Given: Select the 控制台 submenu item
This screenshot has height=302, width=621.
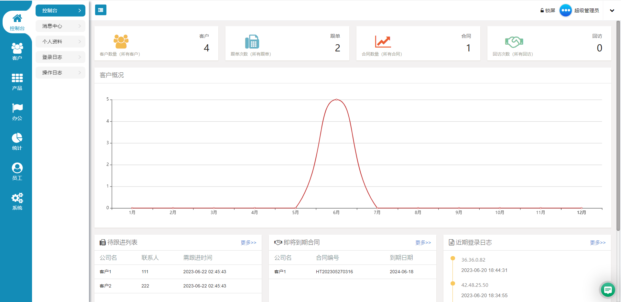Looking at the screenshot, I should [x=60, y=11].
